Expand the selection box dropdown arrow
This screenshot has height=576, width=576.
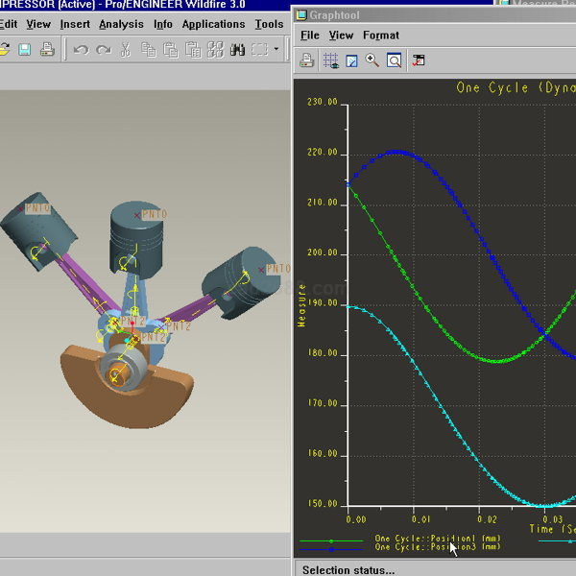coord(276,49)
